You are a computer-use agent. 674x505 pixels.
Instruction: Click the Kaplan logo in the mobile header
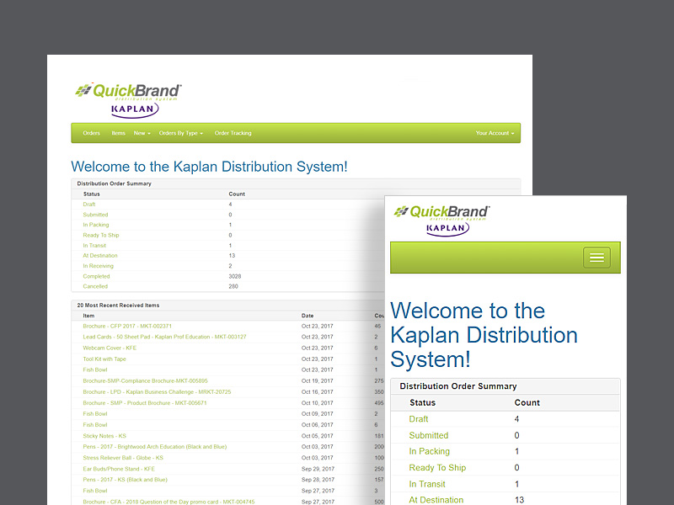(447, 229)
